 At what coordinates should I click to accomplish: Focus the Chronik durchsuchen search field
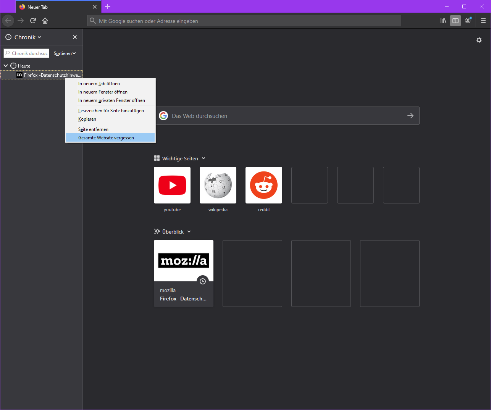(26, 53)
